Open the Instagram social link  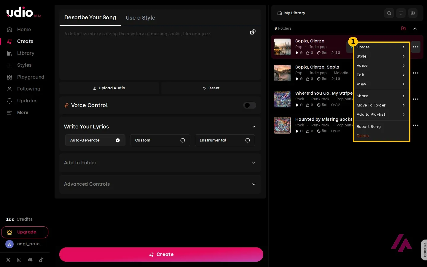[x=19, y=260]
